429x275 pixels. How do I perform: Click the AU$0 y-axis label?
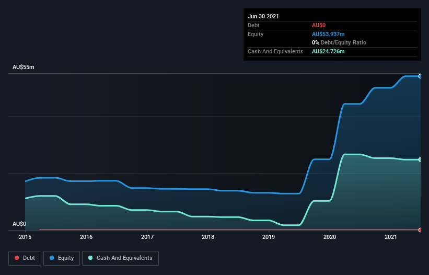click(19, 224)
